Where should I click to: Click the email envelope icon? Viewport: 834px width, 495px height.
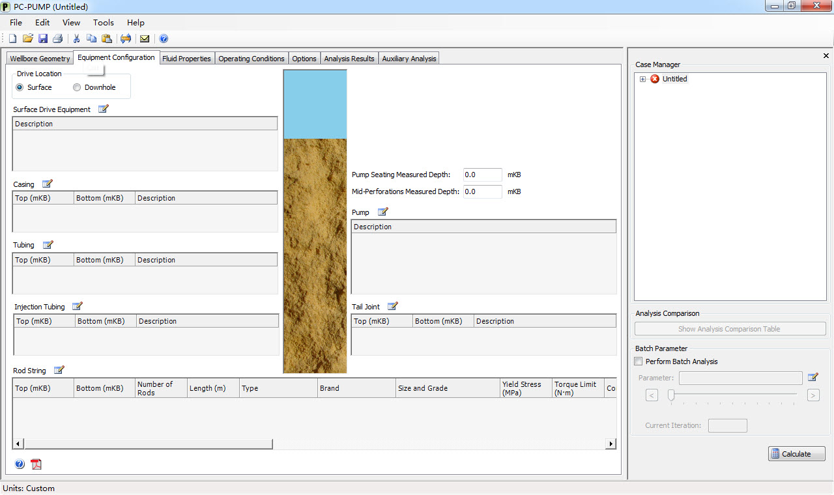(145, 39)
